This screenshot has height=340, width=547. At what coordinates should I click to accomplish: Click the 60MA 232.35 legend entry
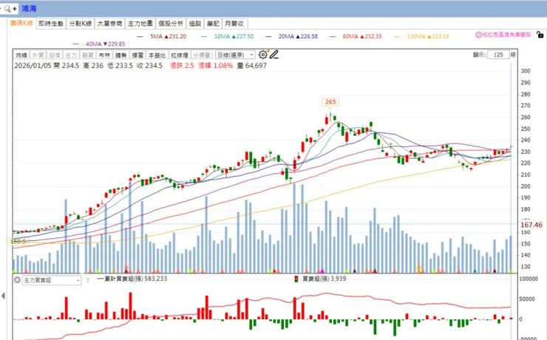pyautogui.click(x=356, y=36)
